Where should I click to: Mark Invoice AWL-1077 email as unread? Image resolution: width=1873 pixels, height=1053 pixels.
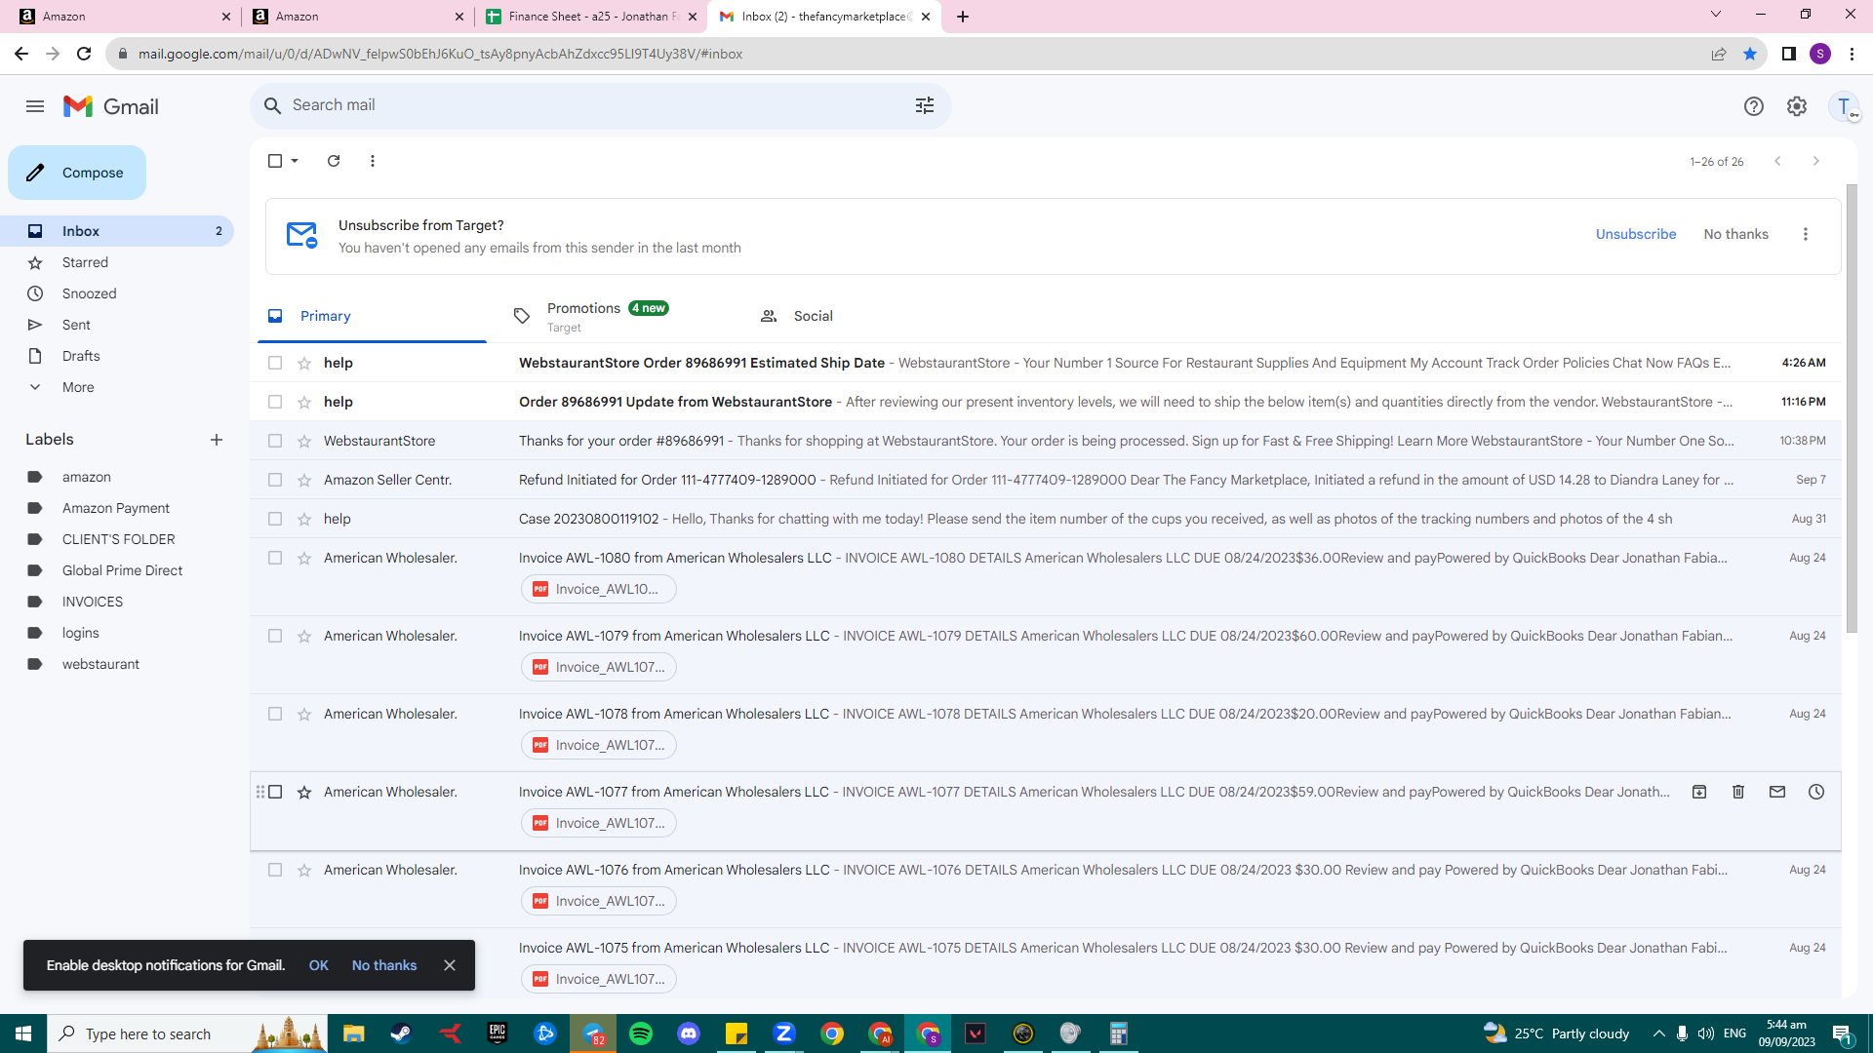coord(1777,792)
